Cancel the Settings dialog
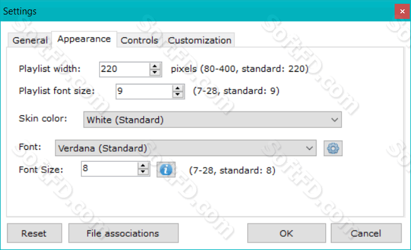This screenshot has height=250, width=411. 366,233
